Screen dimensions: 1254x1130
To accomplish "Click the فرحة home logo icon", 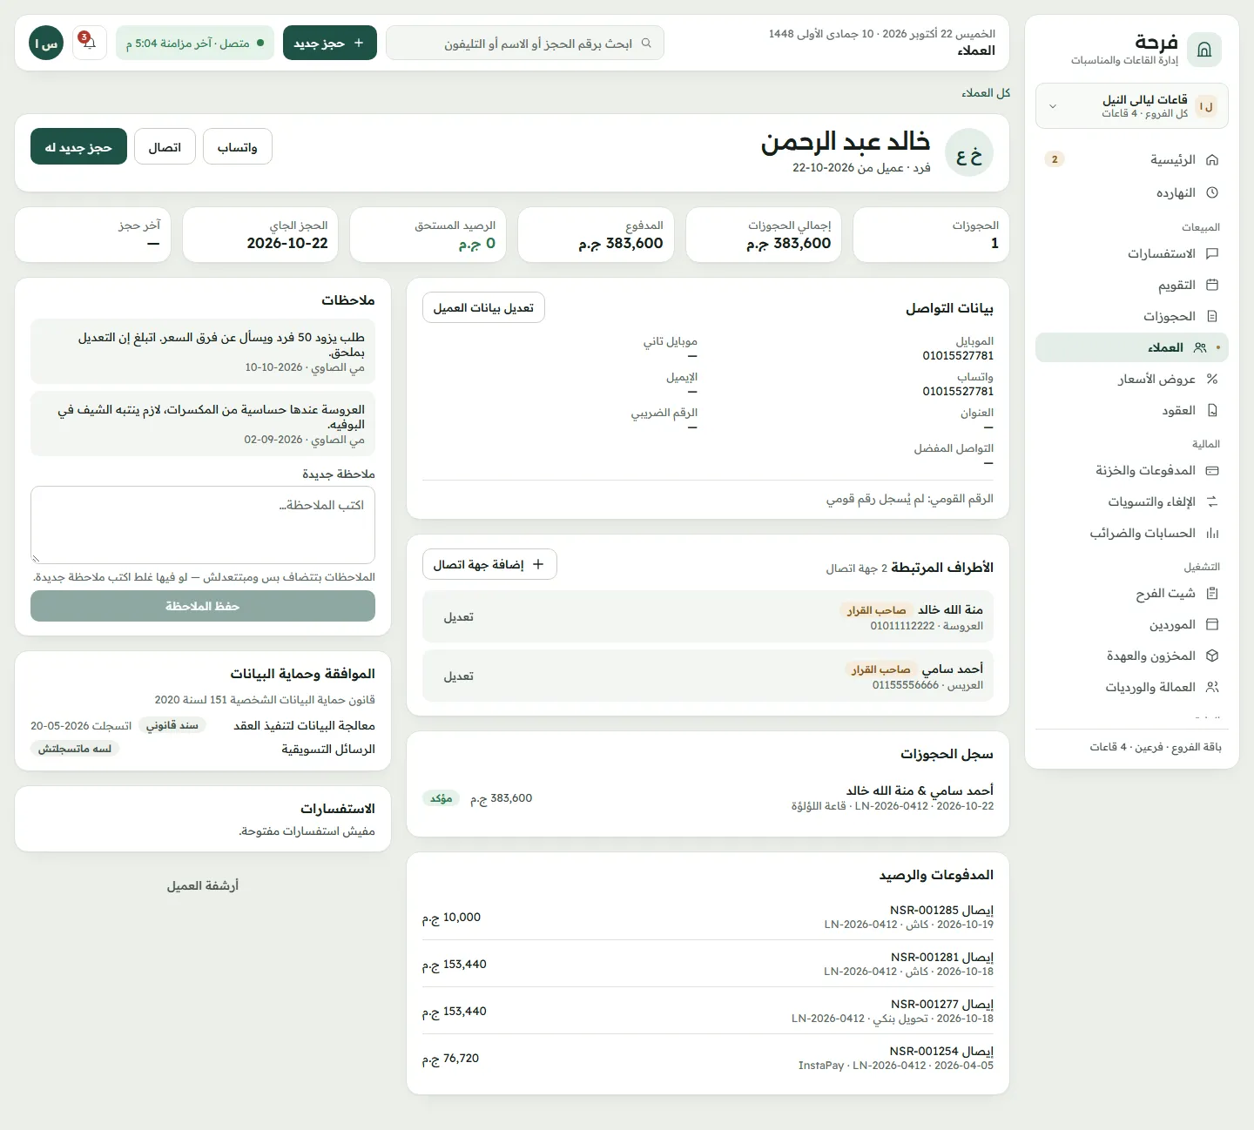I will pos(1204,50).
